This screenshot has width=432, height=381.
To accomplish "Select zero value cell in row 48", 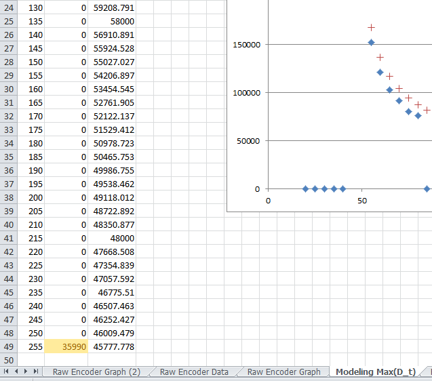I will pos(66,333).
